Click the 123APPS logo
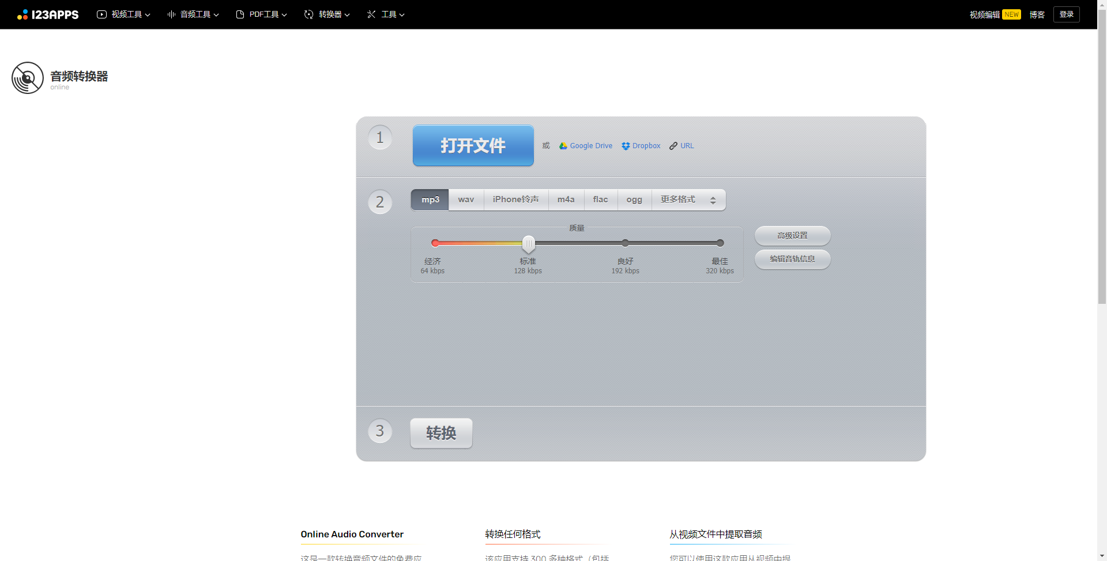The width and height of the screenshot is (1107, 561). click(48, 14)
